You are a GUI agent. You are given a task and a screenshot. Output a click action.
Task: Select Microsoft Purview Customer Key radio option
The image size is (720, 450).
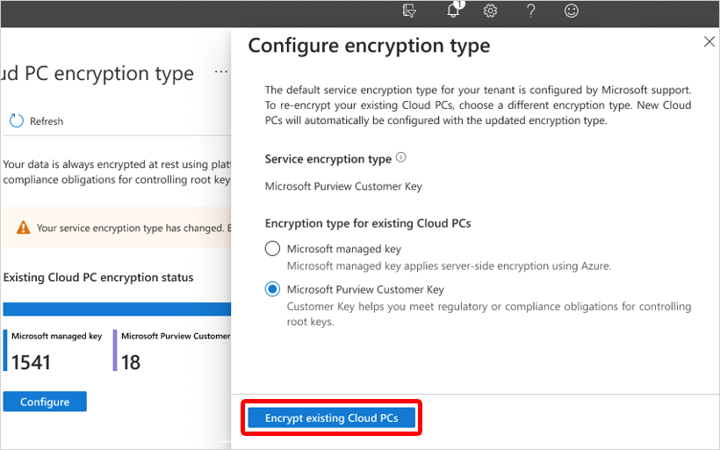(273, 289)
